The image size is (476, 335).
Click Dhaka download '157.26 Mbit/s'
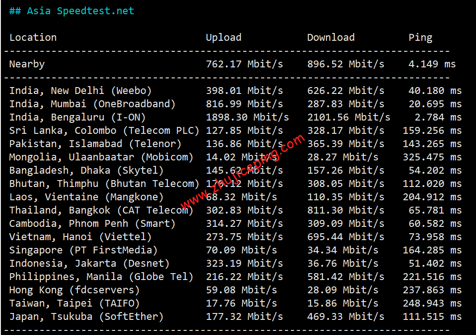(x=346, y=170)
